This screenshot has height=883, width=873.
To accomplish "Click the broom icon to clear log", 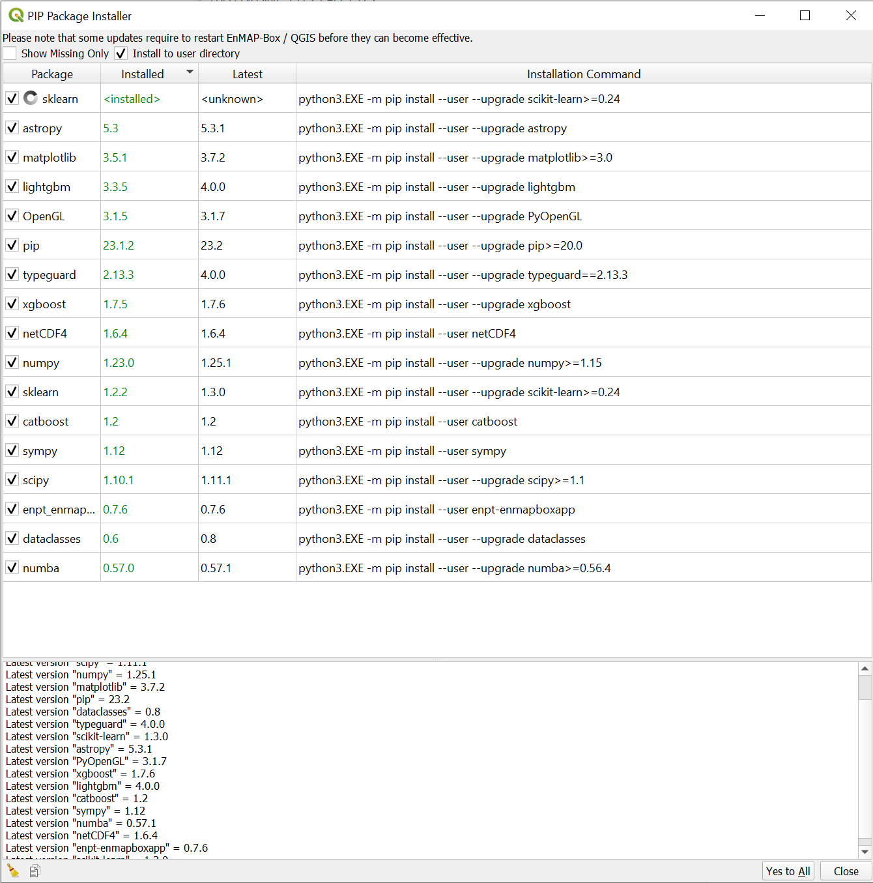I will point(12,871).
